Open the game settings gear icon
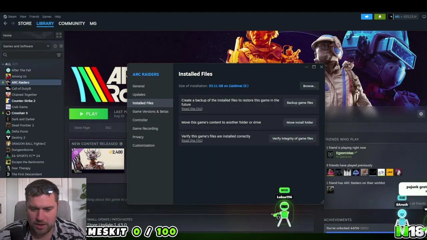 coord(421,114)
